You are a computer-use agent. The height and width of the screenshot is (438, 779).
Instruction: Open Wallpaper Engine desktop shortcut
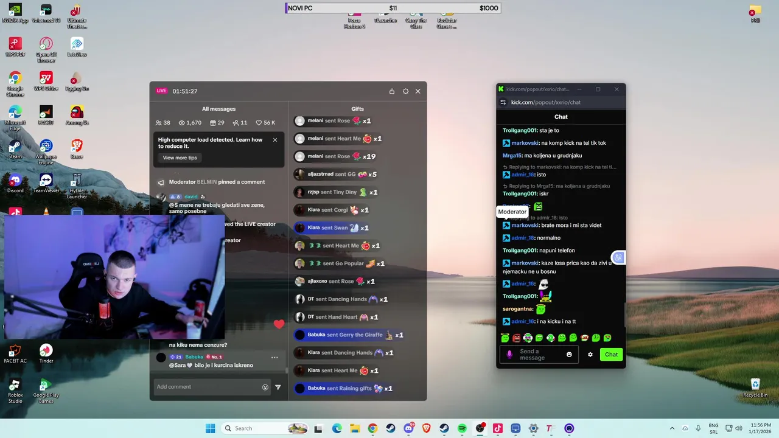[46, 152]
